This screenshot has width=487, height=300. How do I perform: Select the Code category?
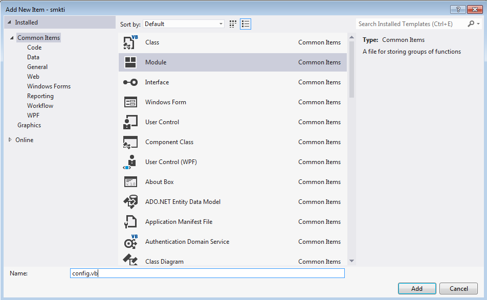(x=34, y=48)
